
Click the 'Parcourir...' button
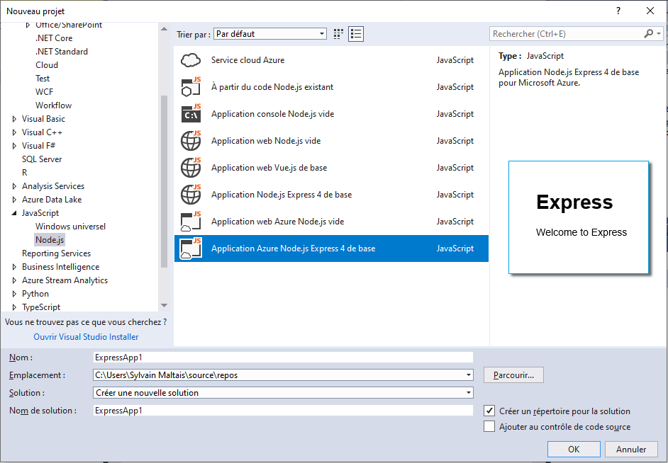coord(513,375)
